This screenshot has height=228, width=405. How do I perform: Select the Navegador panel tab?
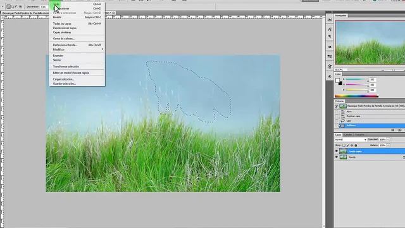(340, 15)
